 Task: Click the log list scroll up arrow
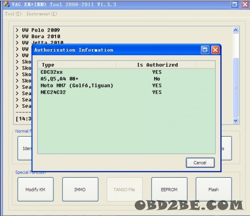[236, 30]
